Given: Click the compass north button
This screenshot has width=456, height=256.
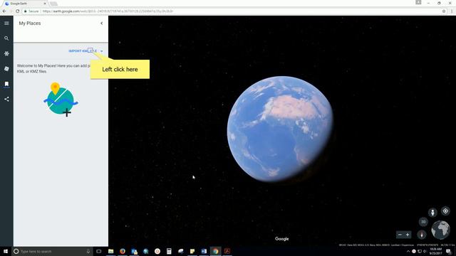Looking at the screenshot, I should coord(422,235).
